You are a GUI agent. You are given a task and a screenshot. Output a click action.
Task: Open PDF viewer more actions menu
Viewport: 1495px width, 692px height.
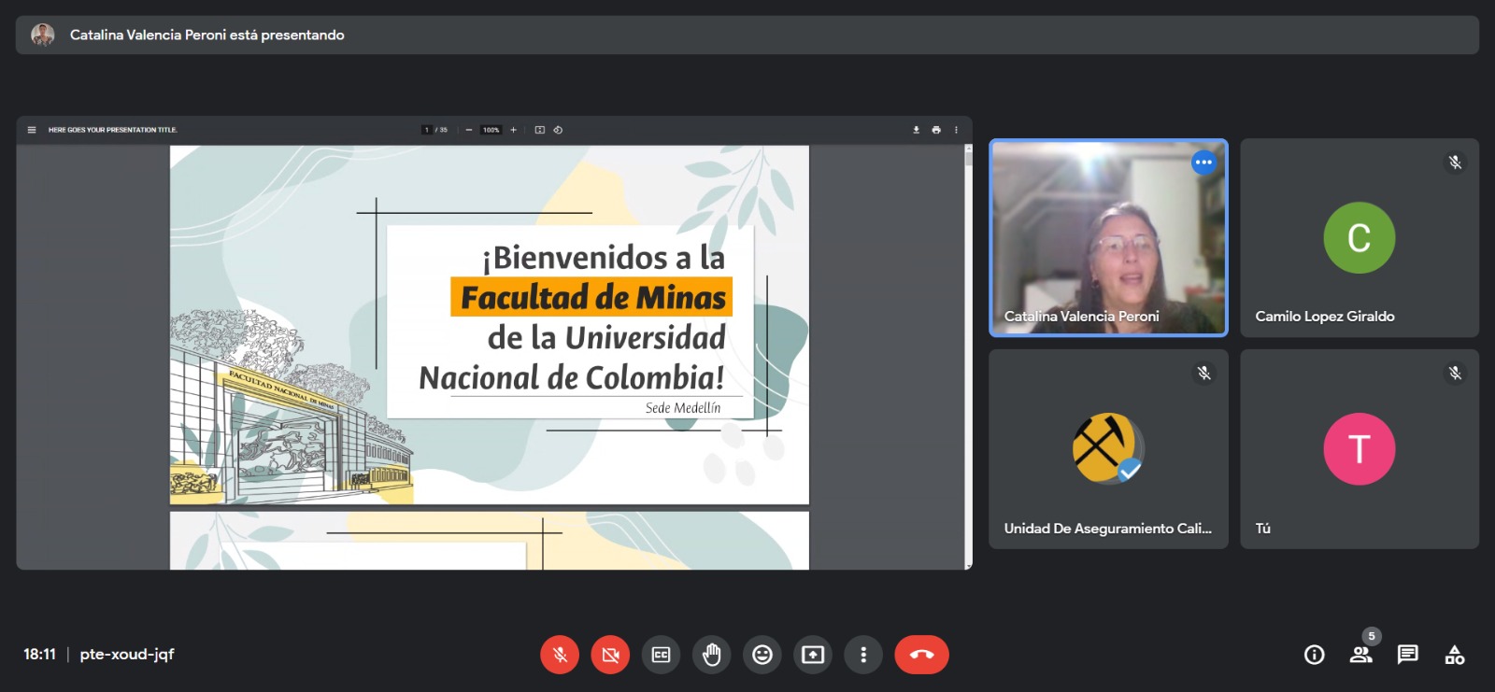tap(956, 130)
